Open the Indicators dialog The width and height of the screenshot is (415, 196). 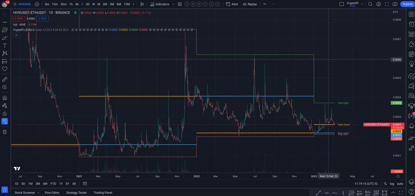(160, 4)
